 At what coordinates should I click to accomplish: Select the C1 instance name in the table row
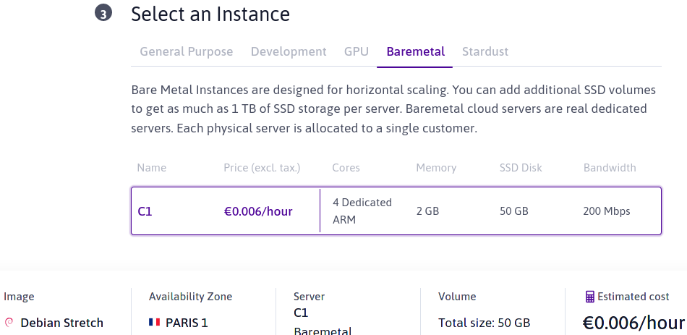(x=145, y=211)
